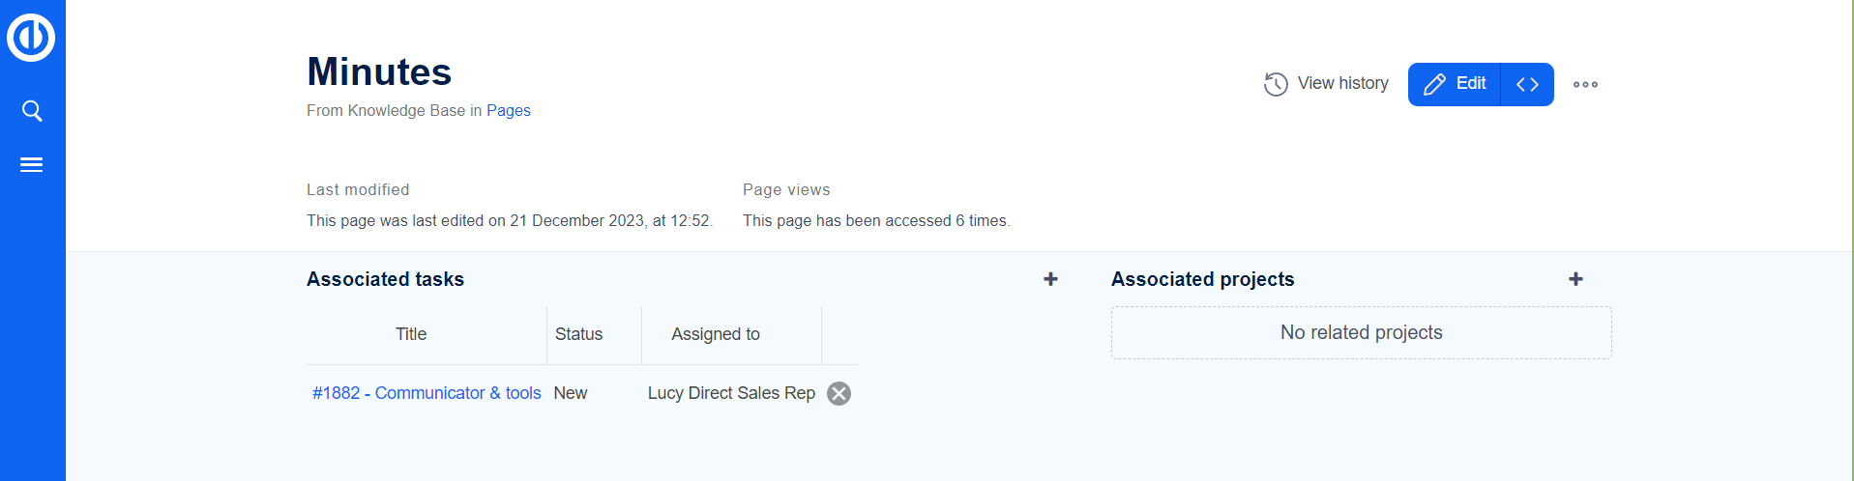The height and width of the screenshot is (481, 1854).
Task: Add an associated task with plus icon
Action: (1050, 279)
